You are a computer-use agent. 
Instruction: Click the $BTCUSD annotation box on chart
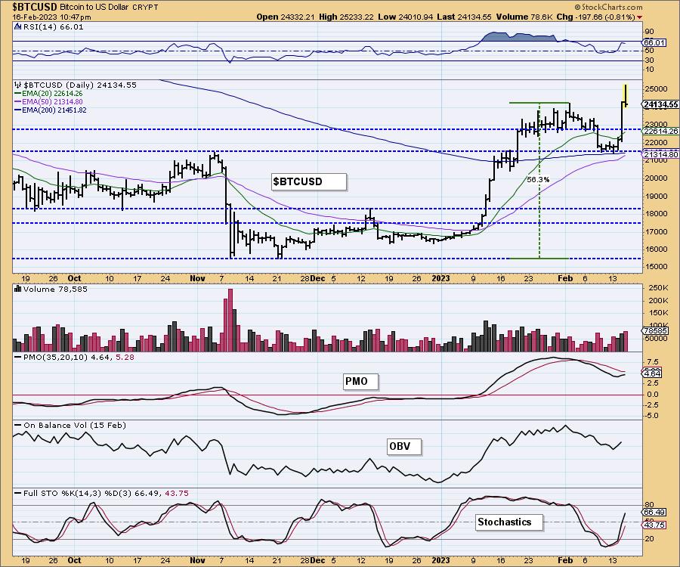click(x=309, y=181)
